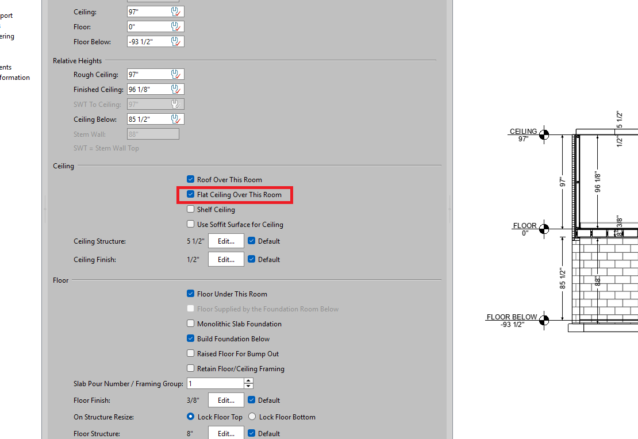Screen dimensions: 638x439
Task: Select the Lock Floor Top radio button
Action: (x=191, y=417)
